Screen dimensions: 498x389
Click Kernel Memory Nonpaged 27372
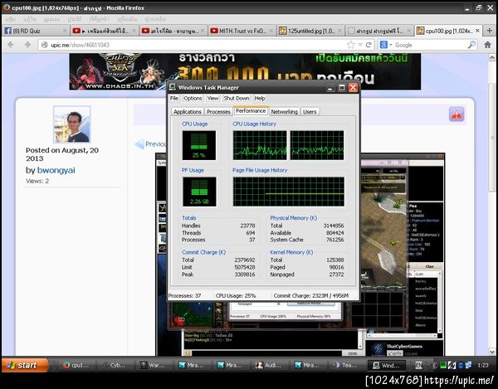coord(336,275)
